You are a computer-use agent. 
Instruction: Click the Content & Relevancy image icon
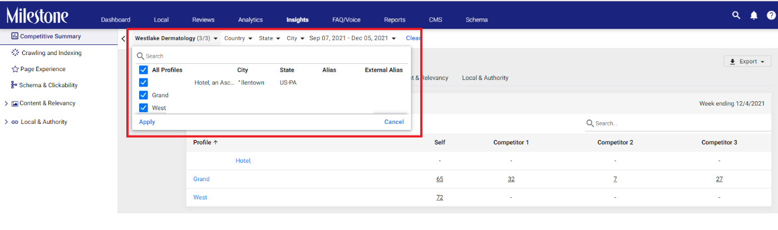(x=15, y=103)
